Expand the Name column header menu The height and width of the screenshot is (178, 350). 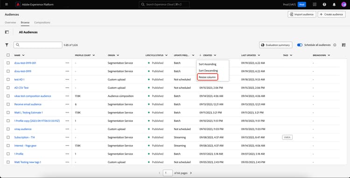tap(23, 55)
